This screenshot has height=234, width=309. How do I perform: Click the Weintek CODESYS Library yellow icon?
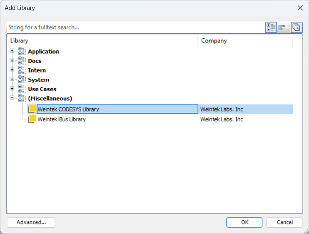[32, 109]
